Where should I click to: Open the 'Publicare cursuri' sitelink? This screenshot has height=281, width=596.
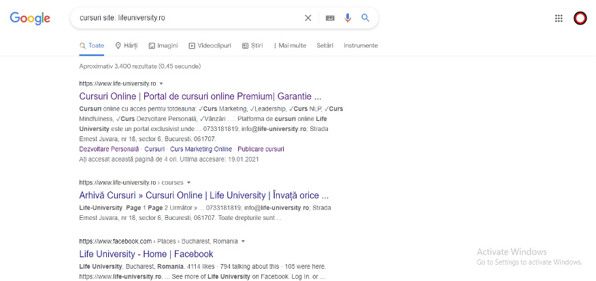coord(261,149)
